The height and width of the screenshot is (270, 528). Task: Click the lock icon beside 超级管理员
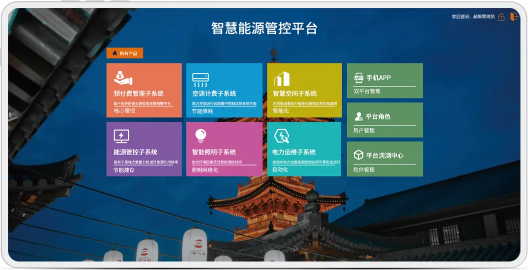point(501,17)
